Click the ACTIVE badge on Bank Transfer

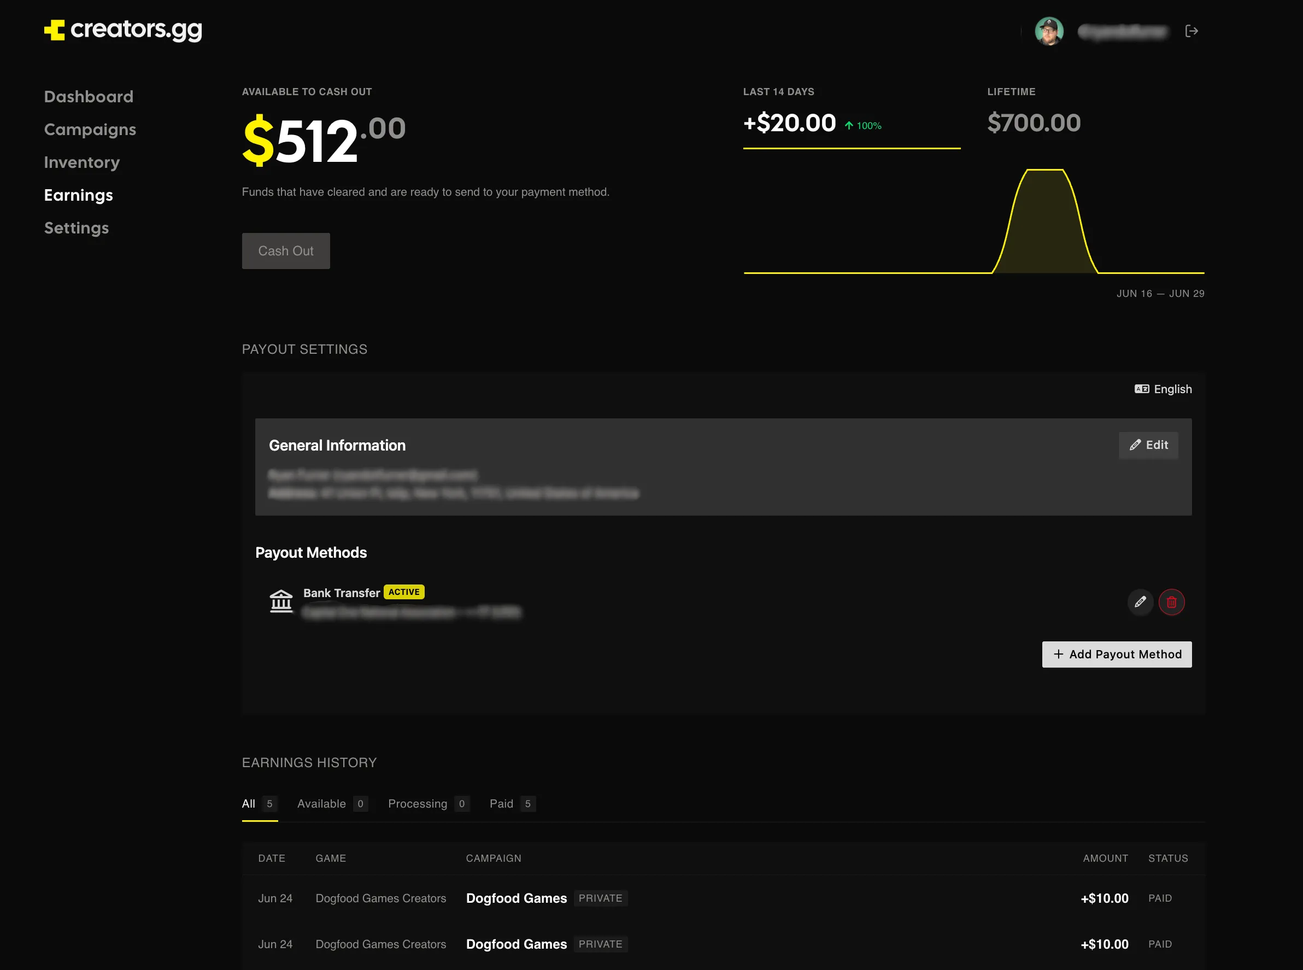click(404, 592)
